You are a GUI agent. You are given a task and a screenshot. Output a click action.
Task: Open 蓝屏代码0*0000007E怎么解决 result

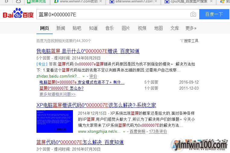click(80, 142)
